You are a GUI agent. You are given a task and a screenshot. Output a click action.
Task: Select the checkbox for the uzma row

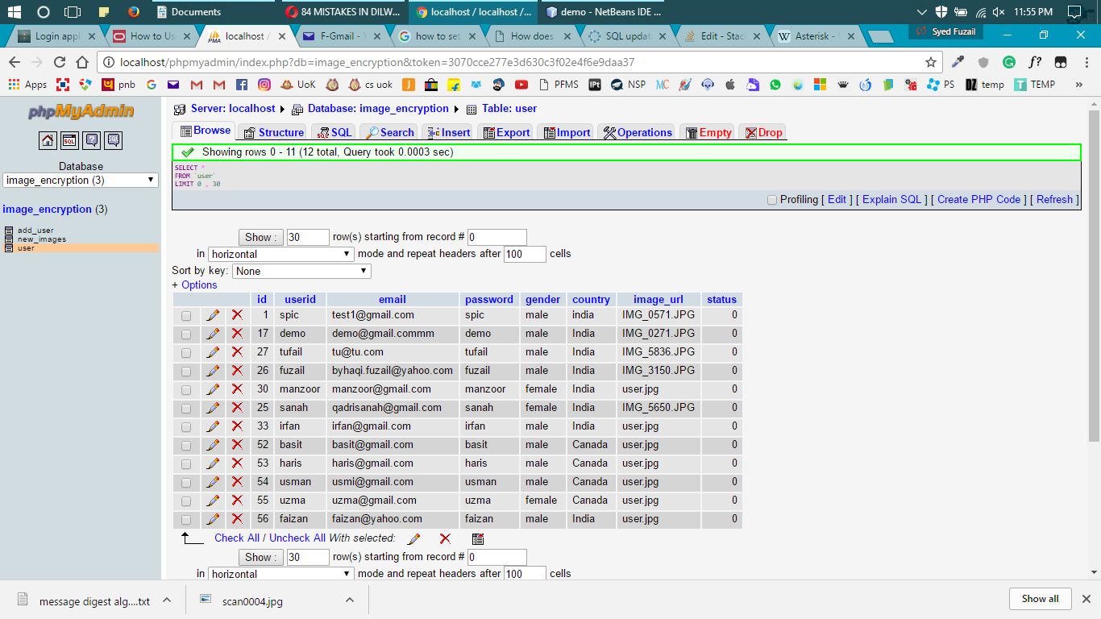tap(186, 501)
